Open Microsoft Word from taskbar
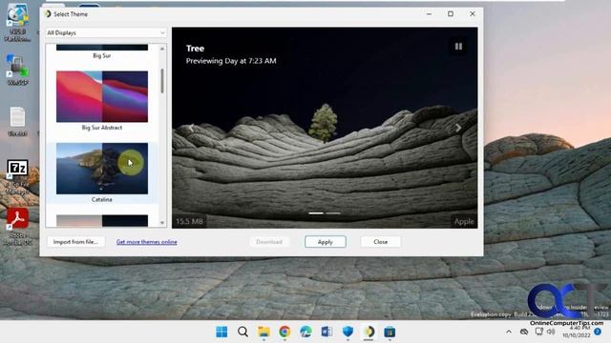Screen dimensions: 611x343 (x=327, y=332)
